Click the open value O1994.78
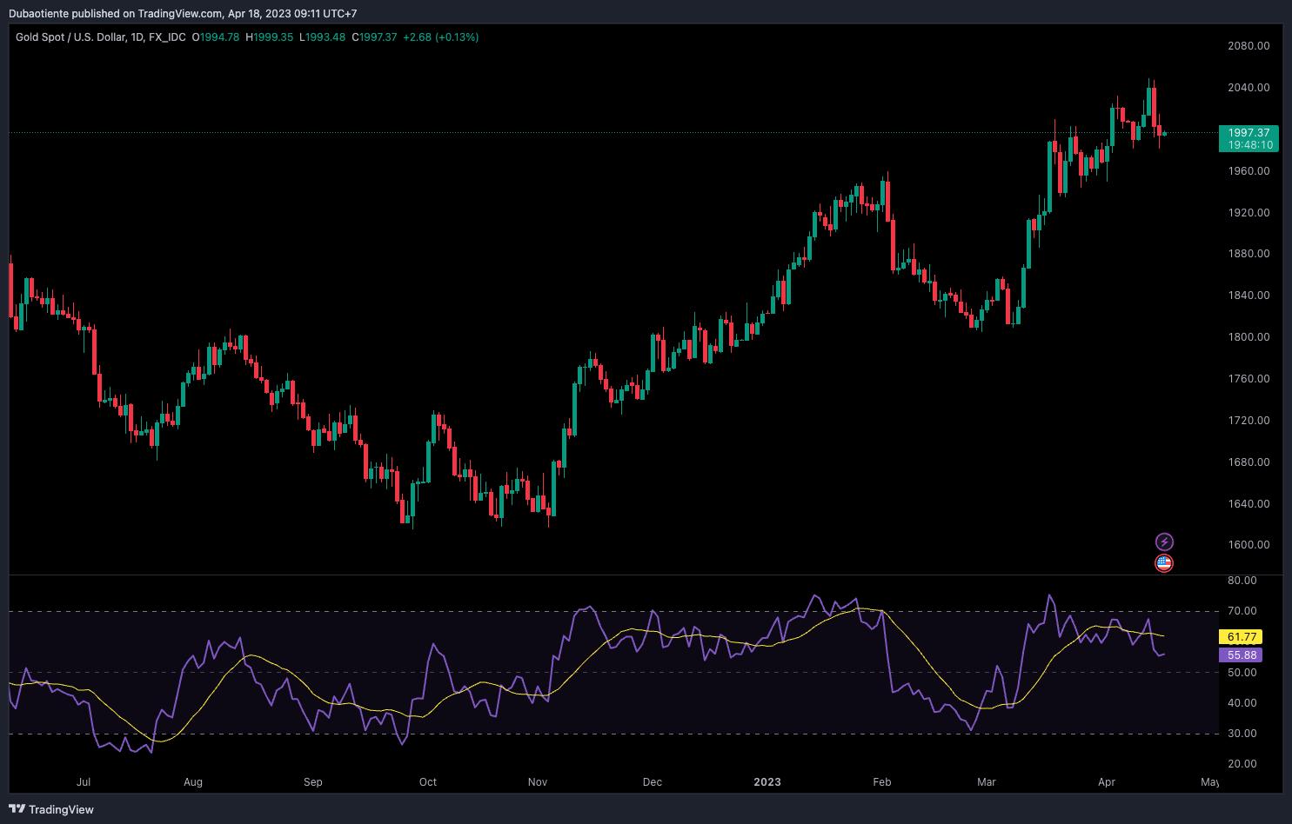Viewport: 1292px width, 824px height. coord(216,37)
